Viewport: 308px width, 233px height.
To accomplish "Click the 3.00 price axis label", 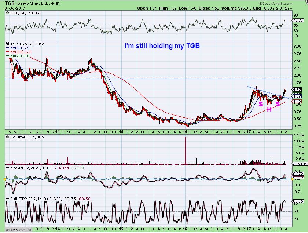I will click(298, 47).
